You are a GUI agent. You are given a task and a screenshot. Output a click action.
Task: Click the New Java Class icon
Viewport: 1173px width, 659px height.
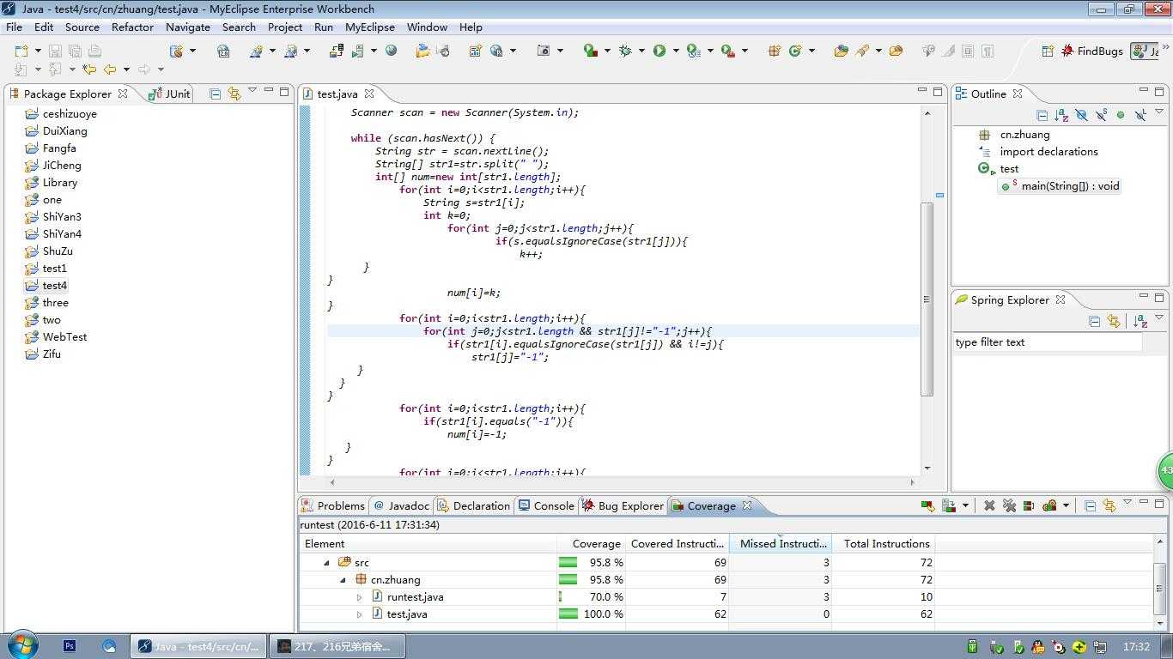click(x=795, y=51)
